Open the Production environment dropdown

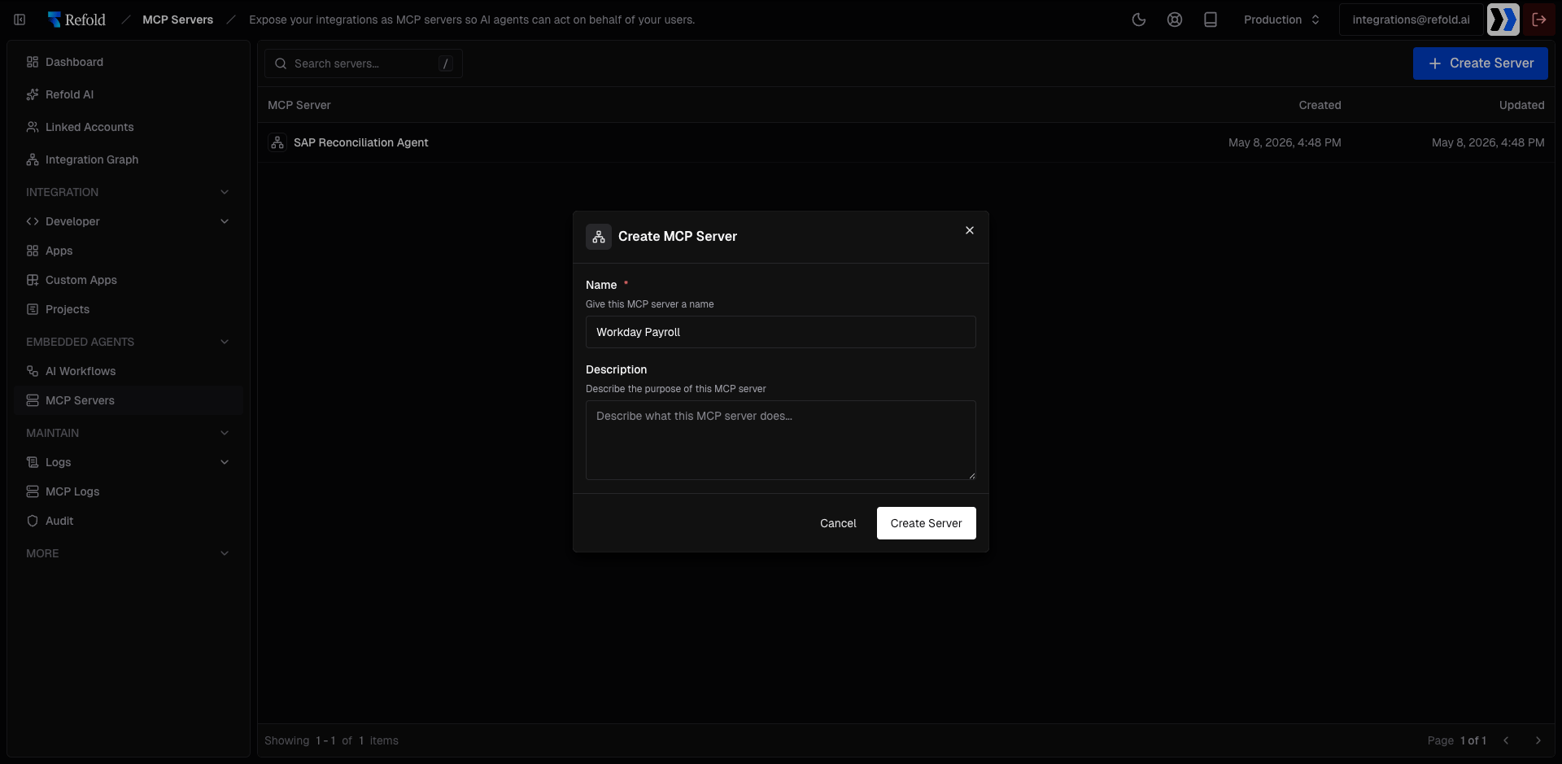(x=1281, y=20)
